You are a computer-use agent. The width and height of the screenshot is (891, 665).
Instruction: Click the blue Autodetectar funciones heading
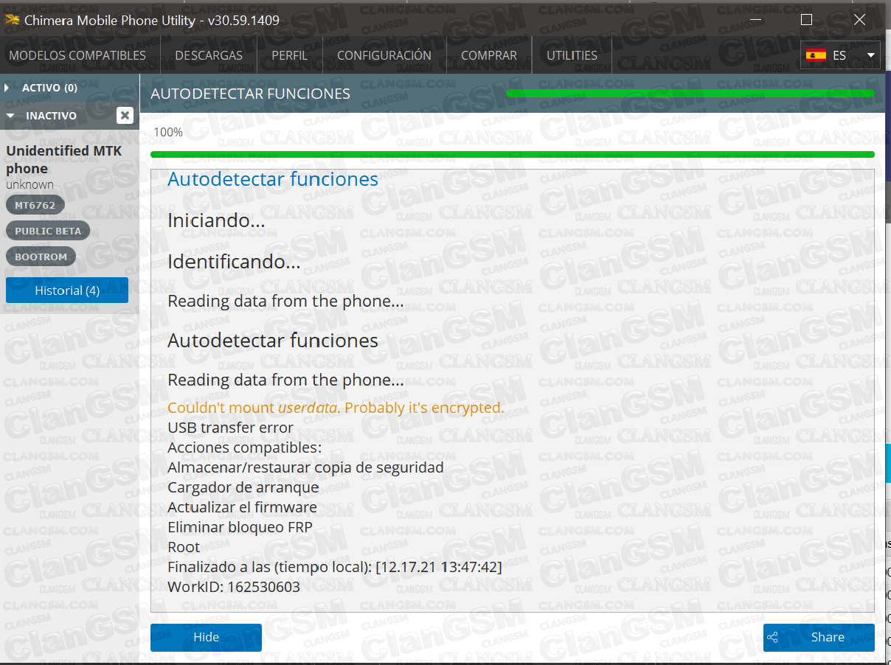pos(273,179)
